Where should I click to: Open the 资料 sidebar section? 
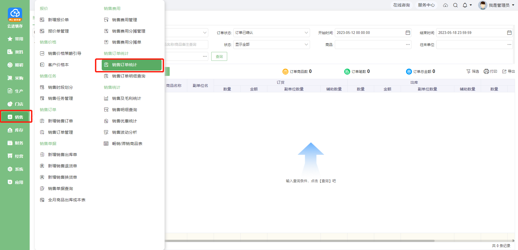coord(15,52)
